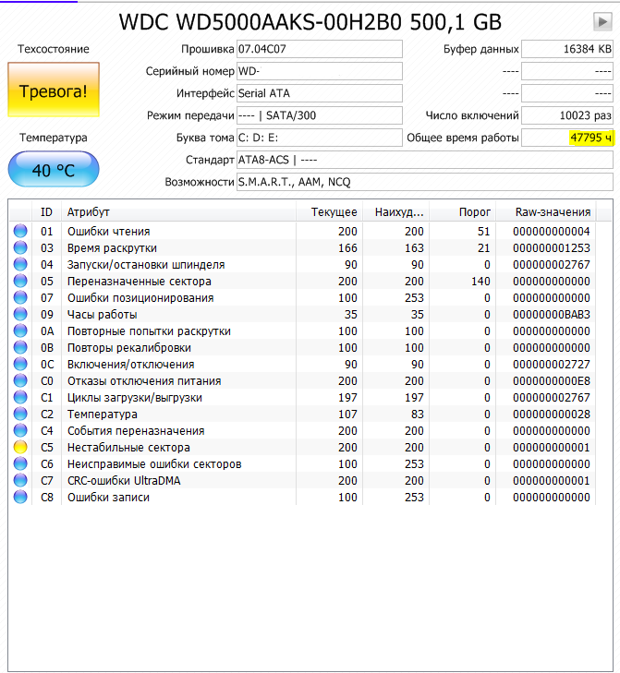Select the Время раскрутки attribute name
Image resolution: width=620 pixels, height=673 pixels.
click(x=112, y=248)
